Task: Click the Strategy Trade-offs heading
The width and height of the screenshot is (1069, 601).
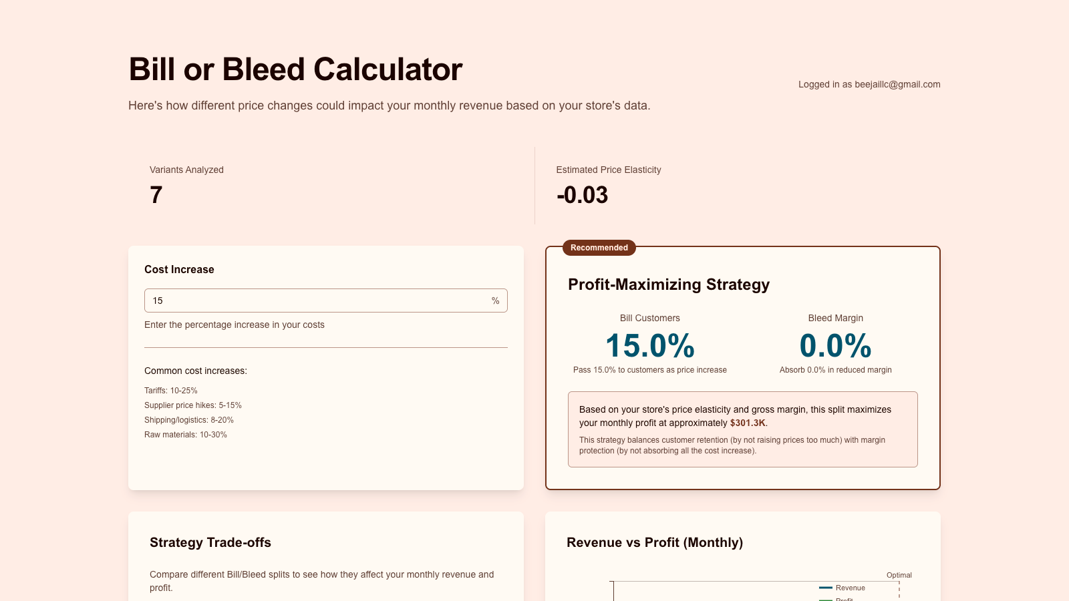Action: click(x=210, y=542)
